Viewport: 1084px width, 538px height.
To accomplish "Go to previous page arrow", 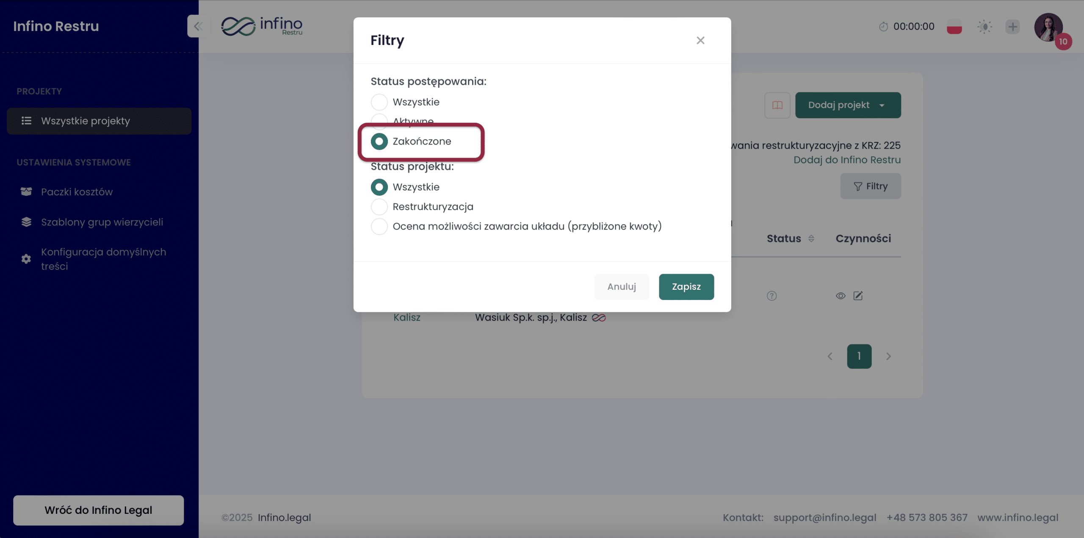I will [x=830, y=356].
